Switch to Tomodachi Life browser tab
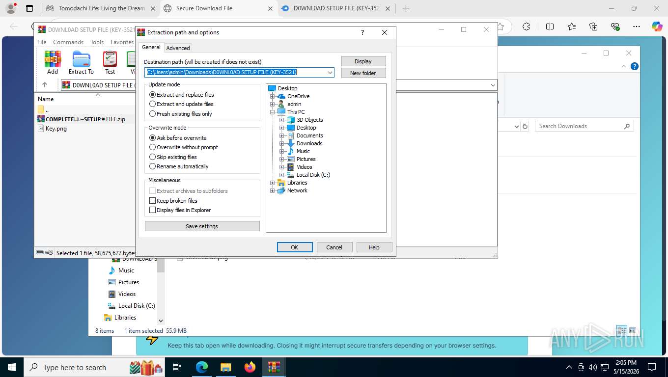Screen dimensions: 668x377 point(102,8)
